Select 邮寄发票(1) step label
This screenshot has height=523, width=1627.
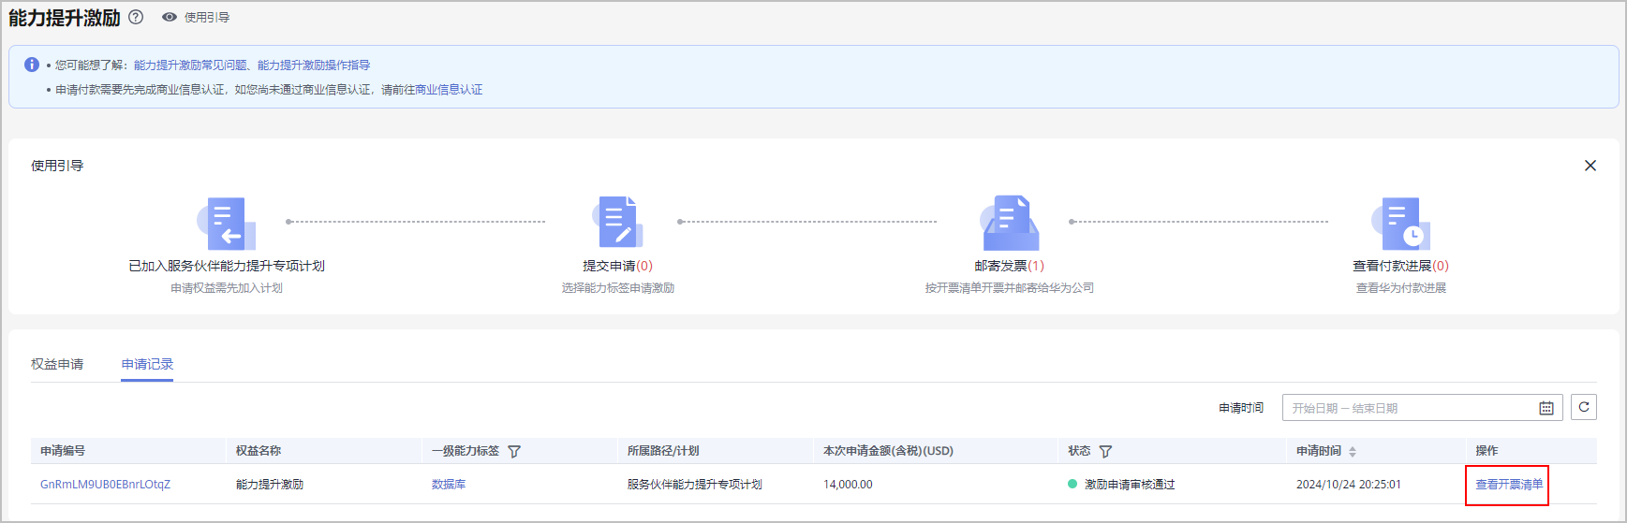tap(1009, 266)
